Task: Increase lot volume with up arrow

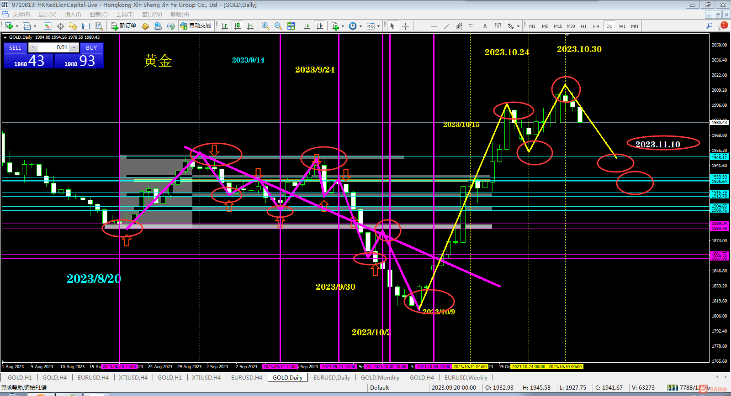Action: (x=74, y=47)
